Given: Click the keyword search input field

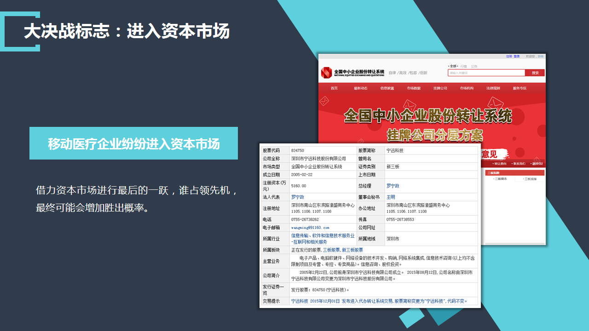Looking at the screenshot, I should [x=486, y=73].
